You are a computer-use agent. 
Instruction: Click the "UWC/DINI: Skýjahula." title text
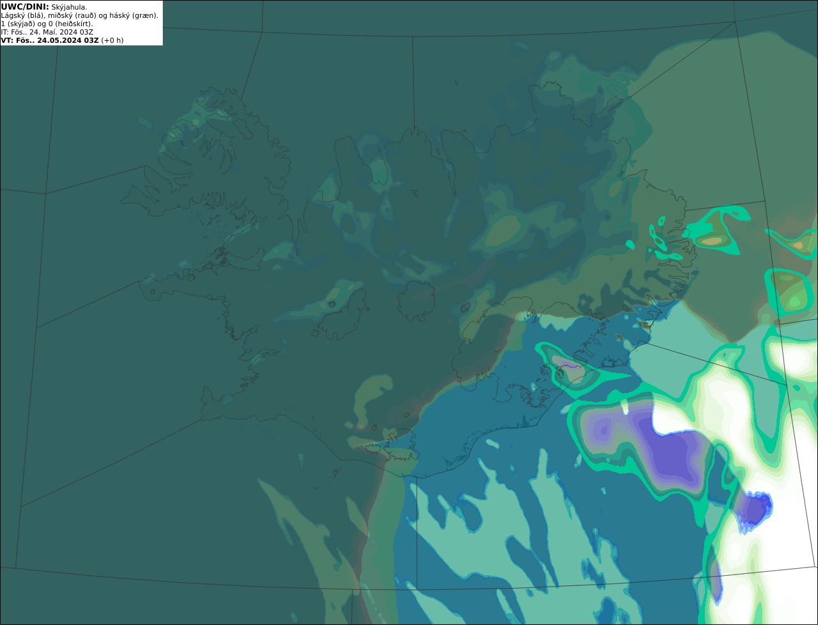(44, 6)
